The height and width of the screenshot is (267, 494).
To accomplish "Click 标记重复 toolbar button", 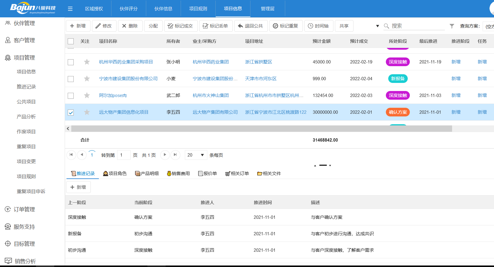I will (x=285, y=26).
